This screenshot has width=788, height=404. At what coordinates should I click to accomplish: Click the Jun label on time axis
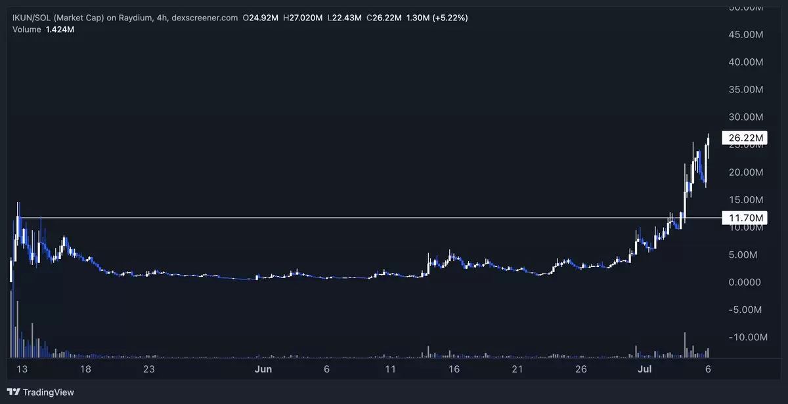(263, 369)
